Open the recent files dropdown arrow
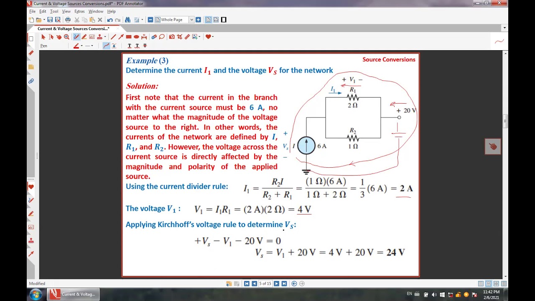The width and height of the screenshot is (535, 301). pos(44,20)
